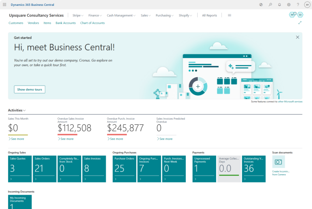312x209 pixels.
Task: Open the settings gear icon
Action: coord(289,5)
